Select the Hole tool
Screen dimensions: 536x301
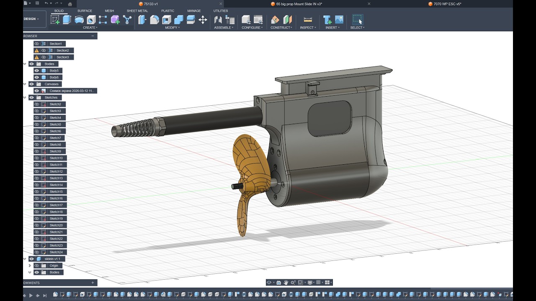click(x=91, y=20)
